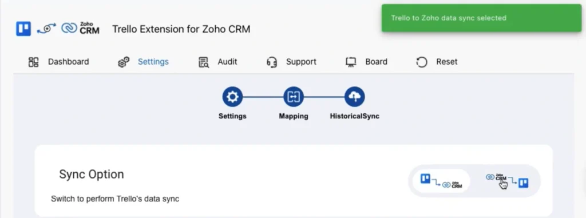
Task: Click the Dashboard grid icon
Action: (34, 62)
